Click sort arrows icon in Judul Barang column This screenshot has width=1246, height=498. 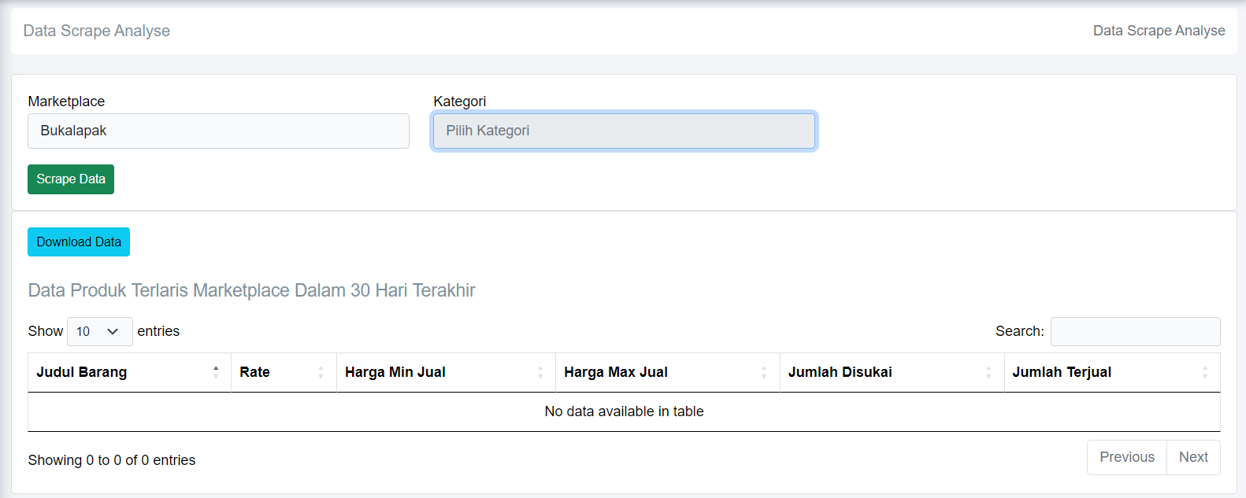tap(216, 372)
